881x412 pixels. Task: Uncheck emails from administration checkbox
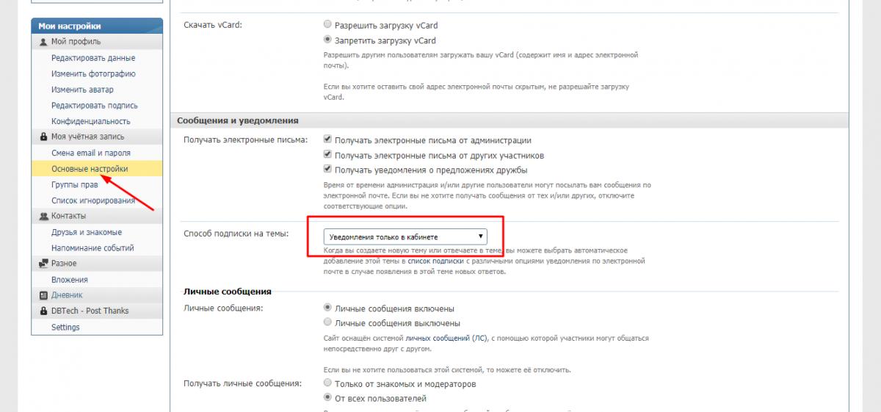[327, 140]
